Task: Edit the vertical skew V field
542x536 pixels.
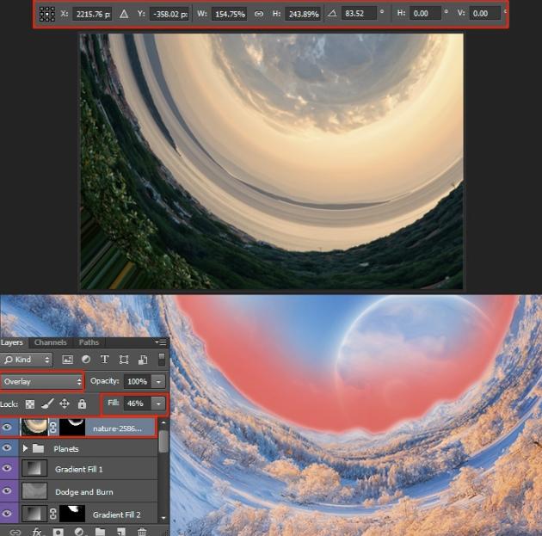Action: [x=484, y=14]
